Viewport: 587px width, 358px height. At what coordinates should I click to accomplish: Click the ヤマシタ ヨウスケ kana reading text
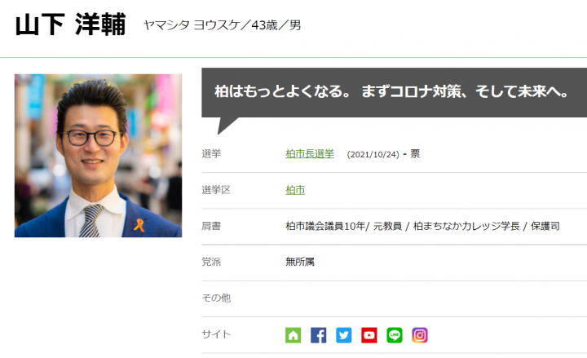point(192,25)
